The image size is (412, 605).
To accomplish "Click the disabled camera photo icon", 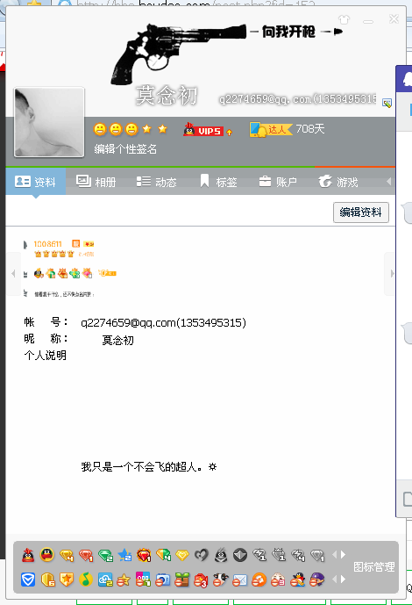I will point(163,580).
